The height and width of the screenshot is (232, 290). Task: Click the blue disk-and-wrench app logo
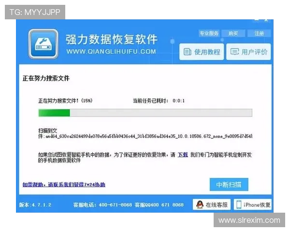[x=43, y=44]
